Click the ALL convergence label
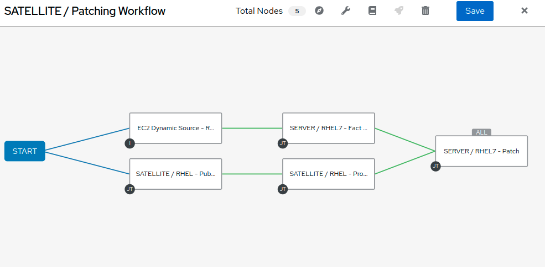This screenshot has height=267, width=545. (481, 132)
